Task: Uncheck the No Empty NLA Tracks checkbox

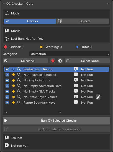Action: coord(7,91)
